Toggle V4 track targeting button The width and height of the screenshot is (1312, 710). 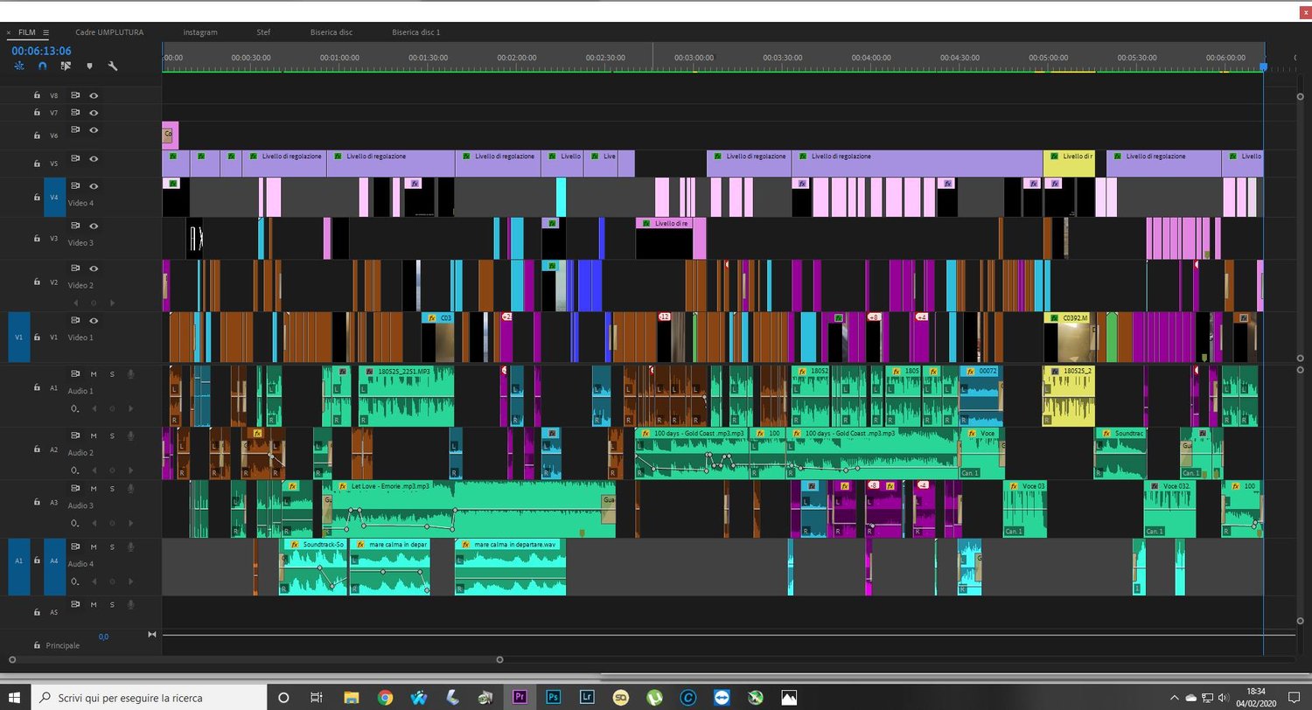[54, 197]
